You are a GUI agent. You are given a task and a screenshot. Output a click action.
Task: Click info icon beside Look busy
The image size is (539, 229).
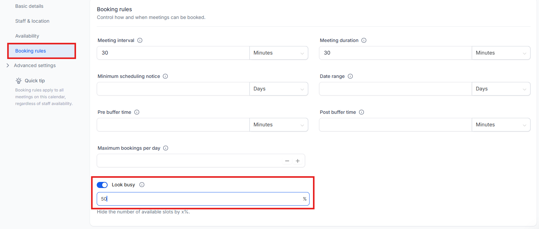[x=142, y=185]
